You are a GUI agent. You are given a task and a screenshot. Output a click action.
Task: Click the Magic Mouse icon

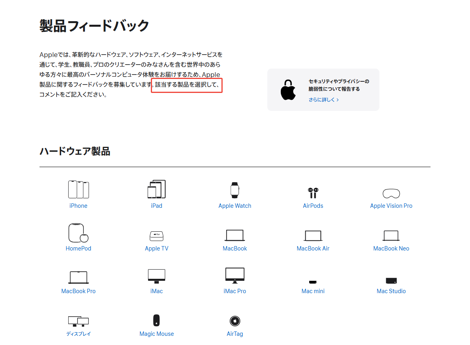tap(156, 320)
